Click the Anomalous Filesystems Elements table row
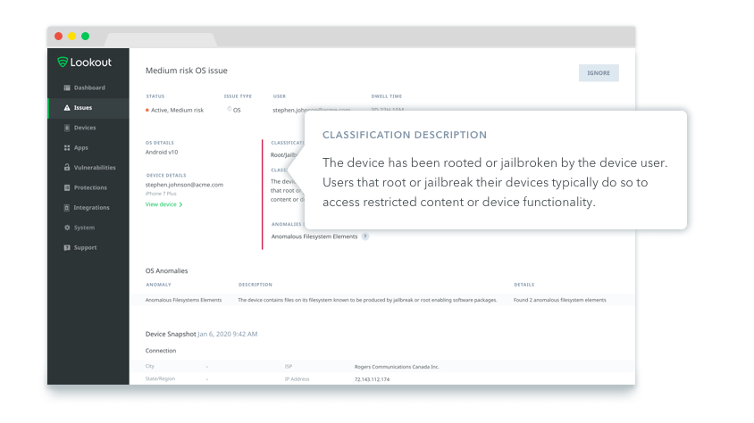The width and height of the screenshot is (754, 423). (x=375, y=300)
